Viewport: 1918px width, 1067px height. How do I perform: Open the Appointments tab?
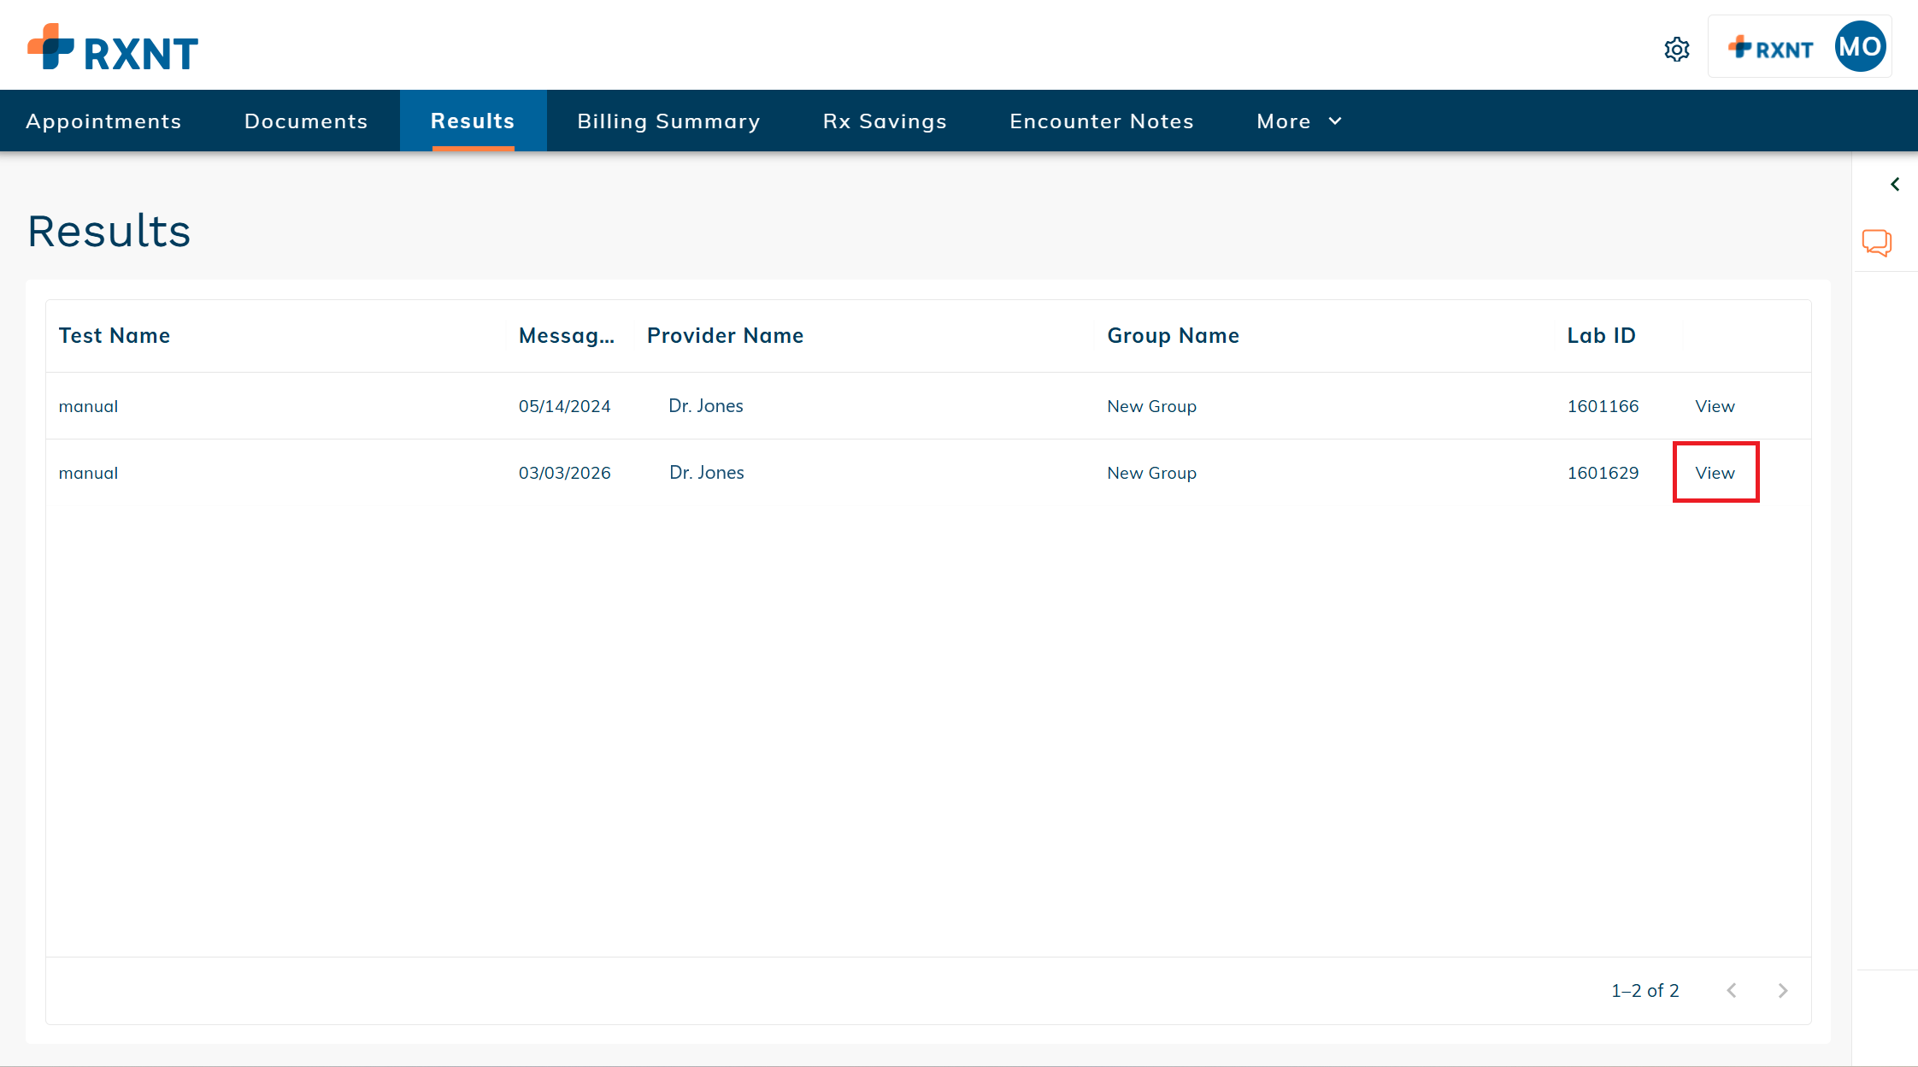point(103,121)
